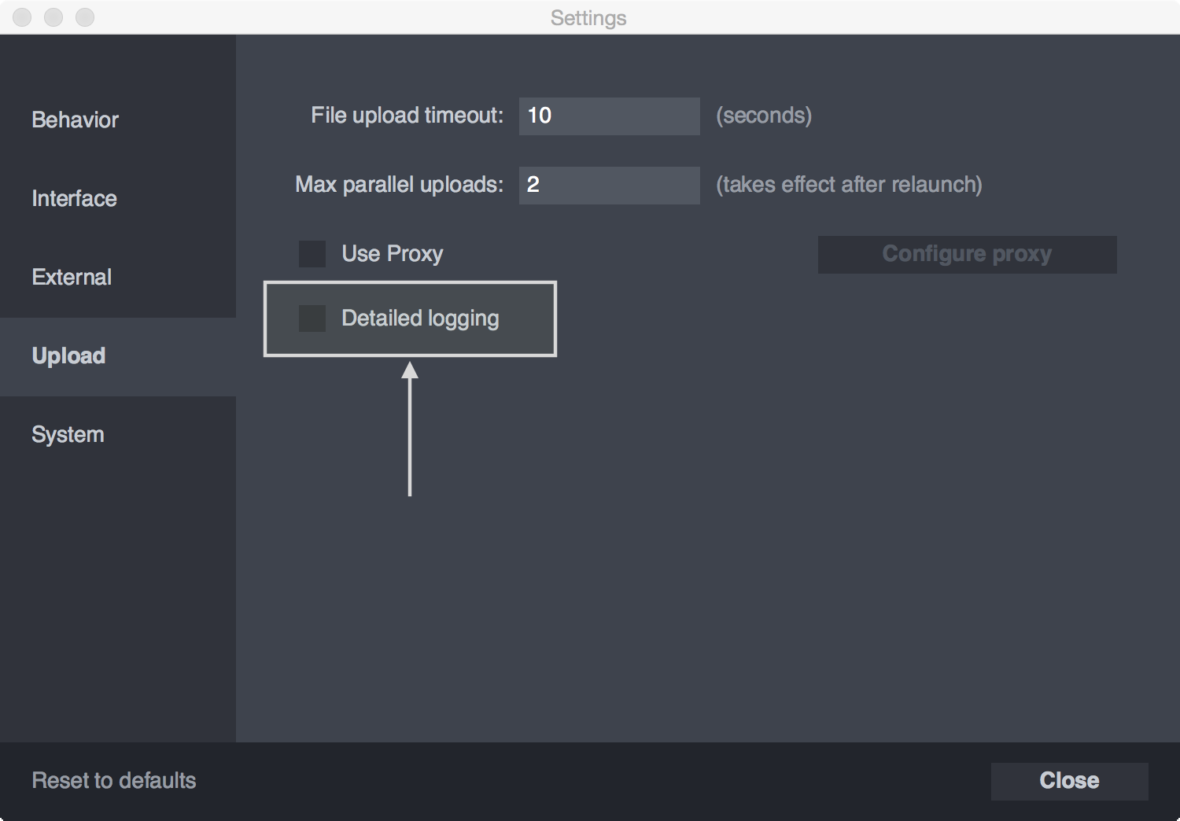Viewport: 1180px width, 821px height.
Task: Click Reset to defaults
Action: pos(114,781)
